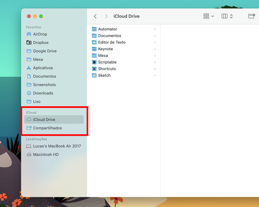Click the Localizações section header

[36, 139]
